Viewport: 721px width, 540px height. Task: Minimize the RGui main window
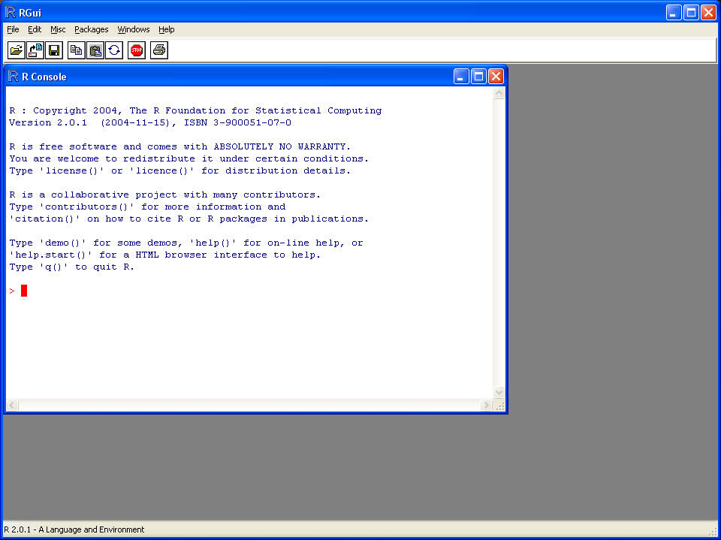point(674,13)
